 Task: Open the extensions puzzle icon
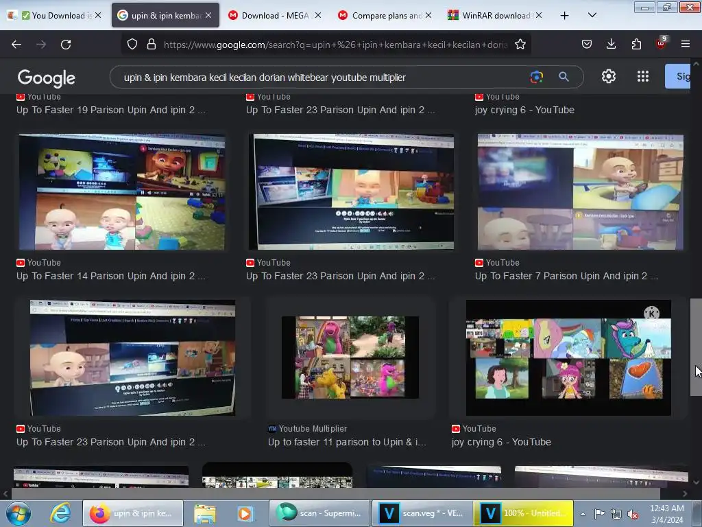tap(636, 44)
